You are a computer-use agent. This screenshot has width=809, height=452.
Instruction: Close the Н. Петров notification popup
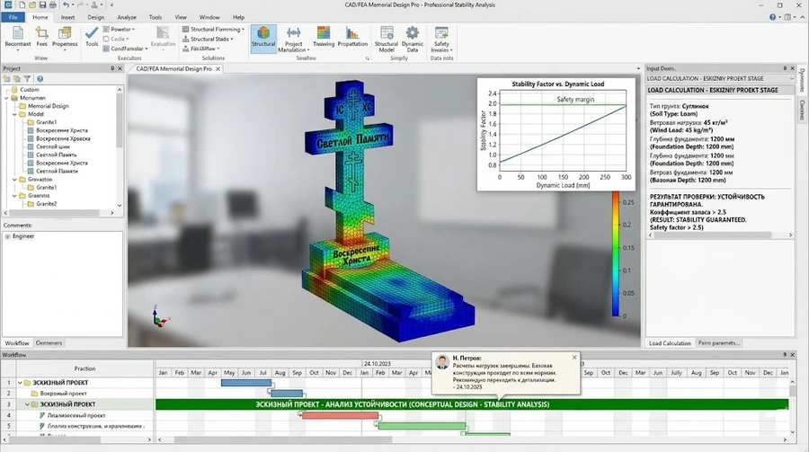(574, 357)
